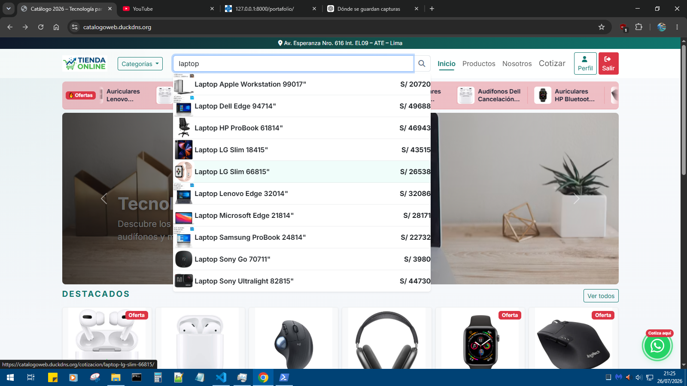Image resolution: width=687 pixels, height=386 pixels.
Task: Show previous carousel slide arrow
Action: 104,199
